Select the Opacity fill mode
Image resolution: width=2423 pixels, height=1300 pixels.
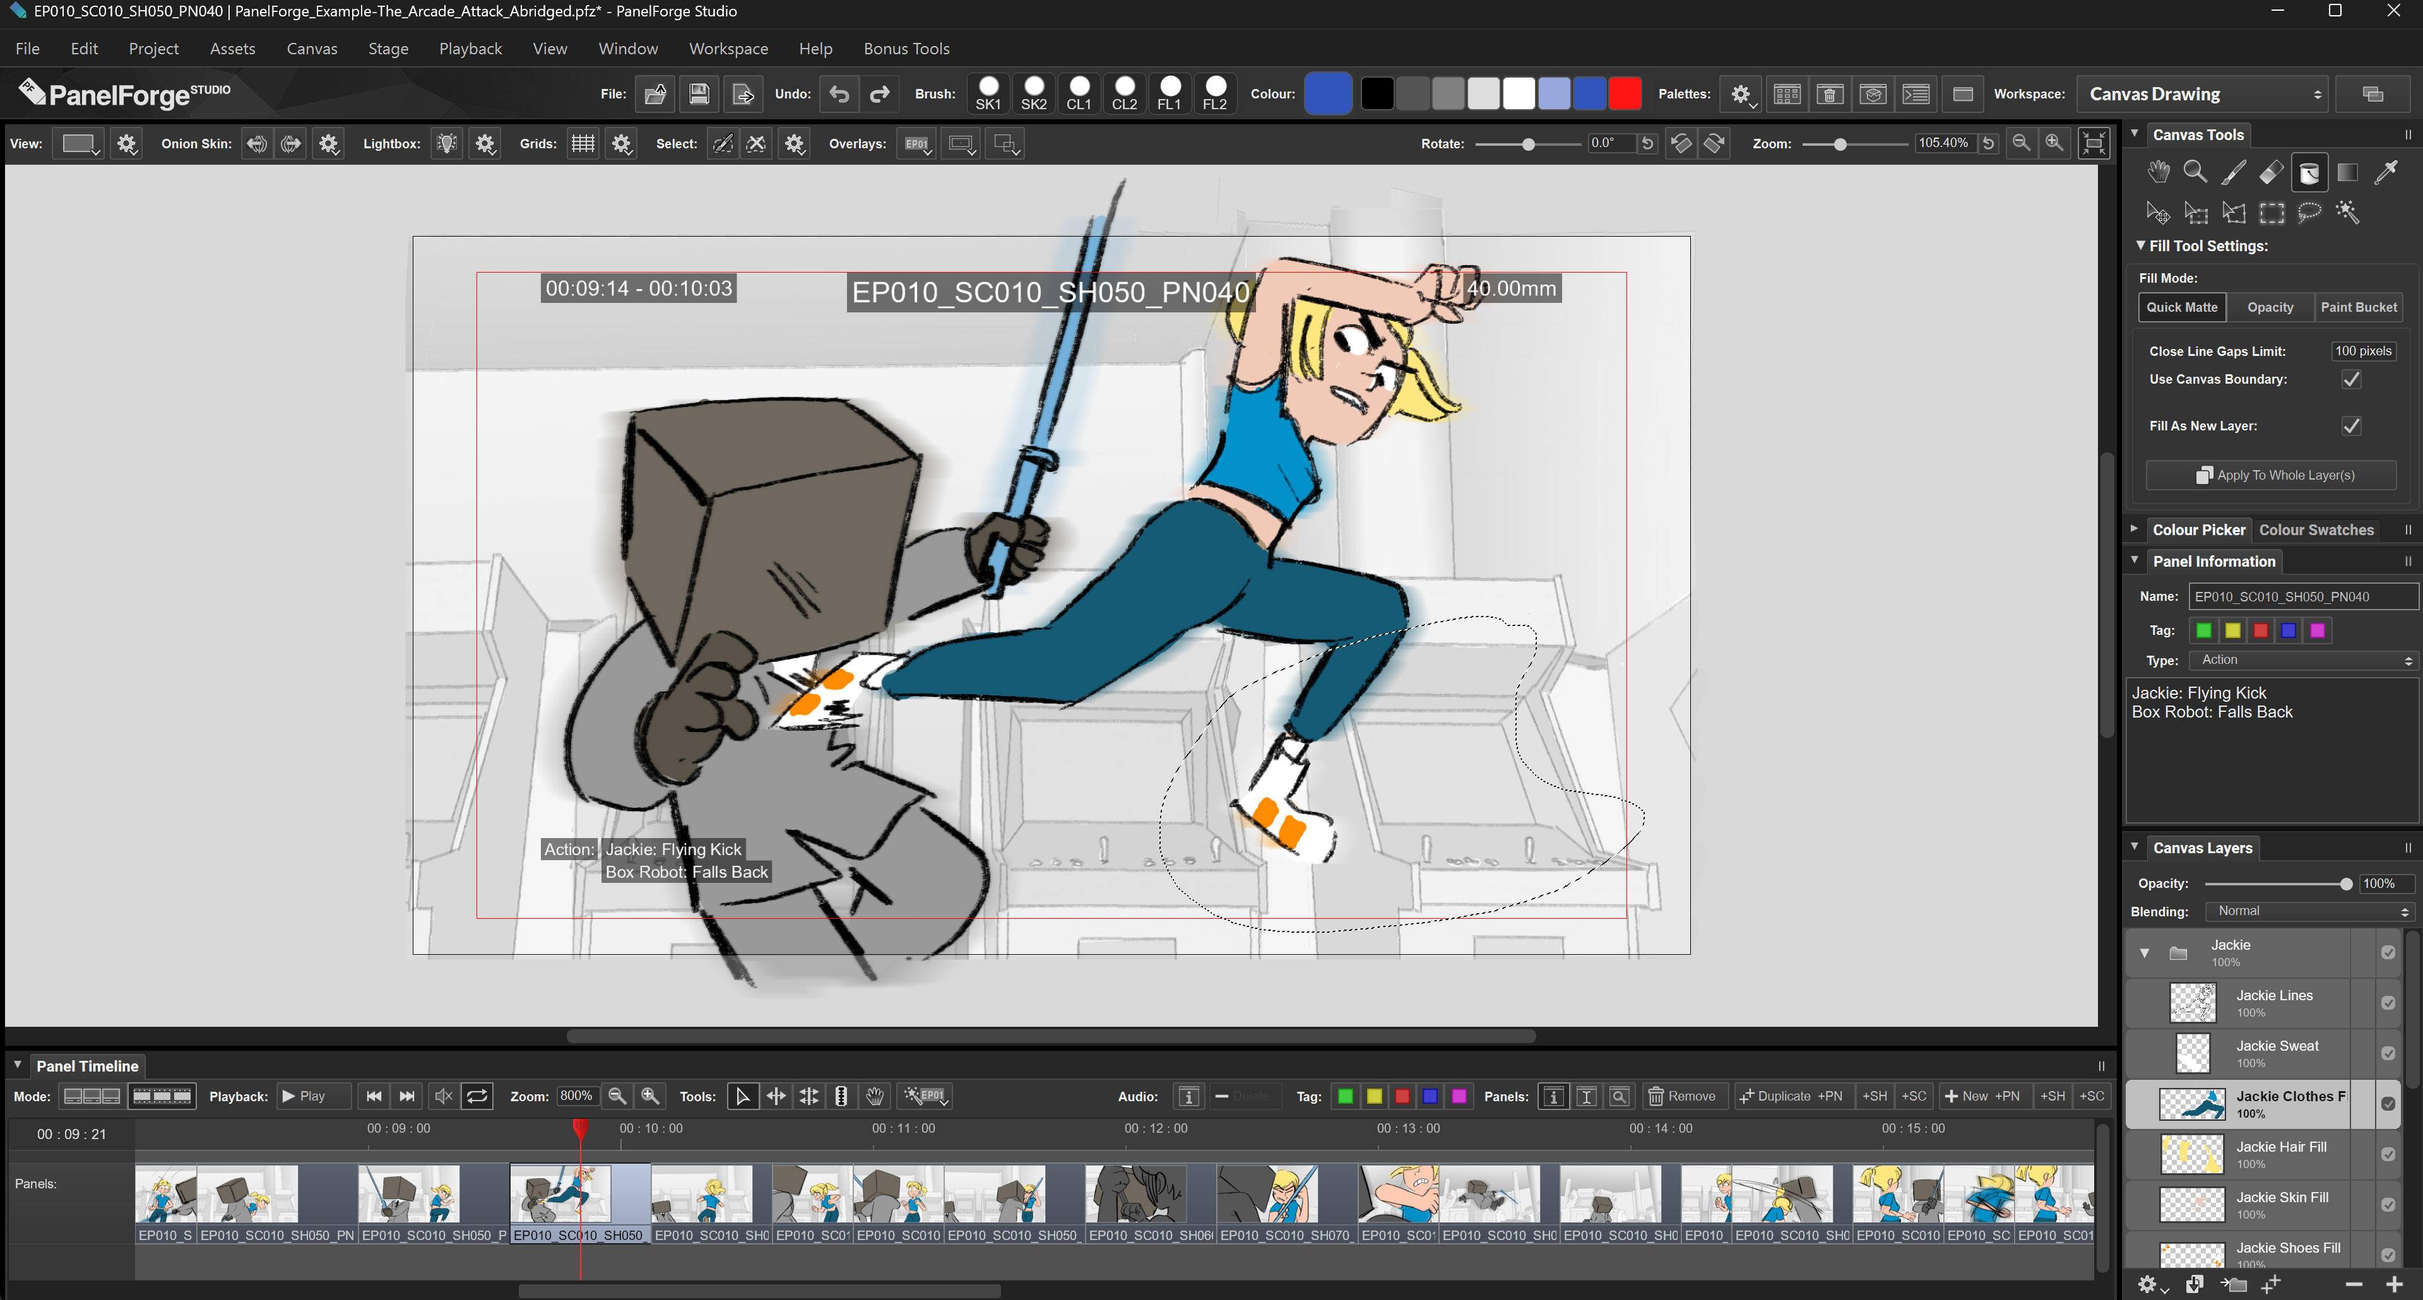point(2270,307)
